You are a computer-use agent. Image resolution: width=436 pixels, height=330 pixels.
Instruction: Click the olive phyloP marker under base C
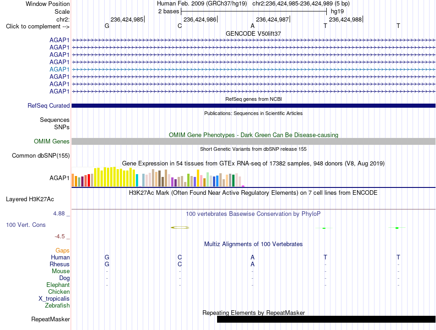[x=180, y=227]
